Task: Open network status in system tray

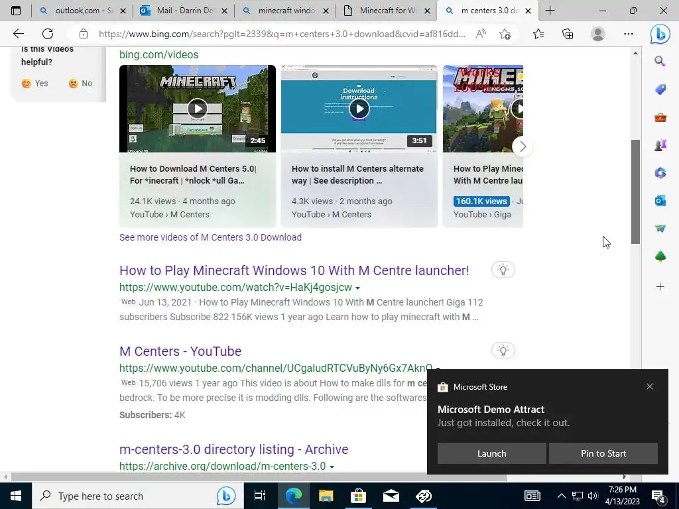Action: tap(578, 496)
